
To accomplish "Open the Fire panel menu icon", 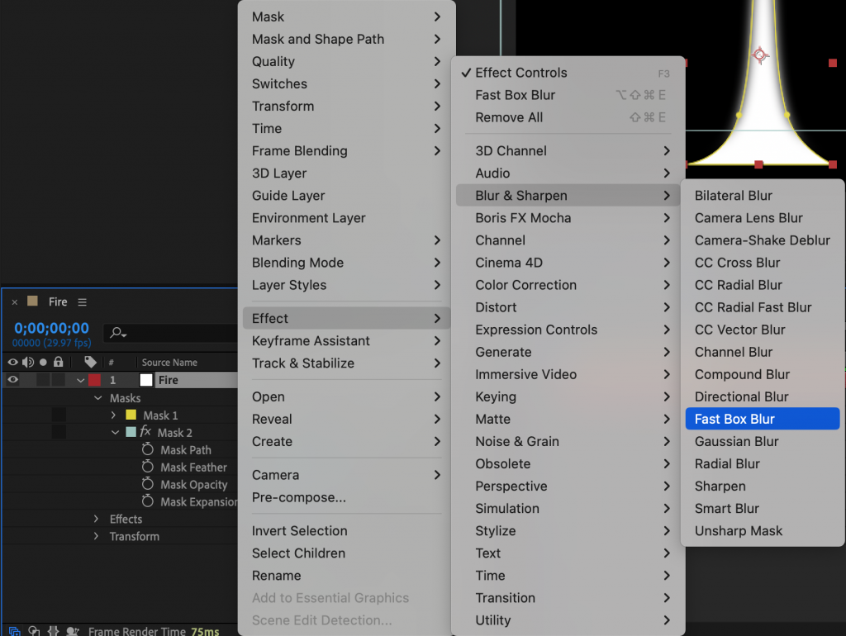I will pyautogui.click(x=82, y=301).
